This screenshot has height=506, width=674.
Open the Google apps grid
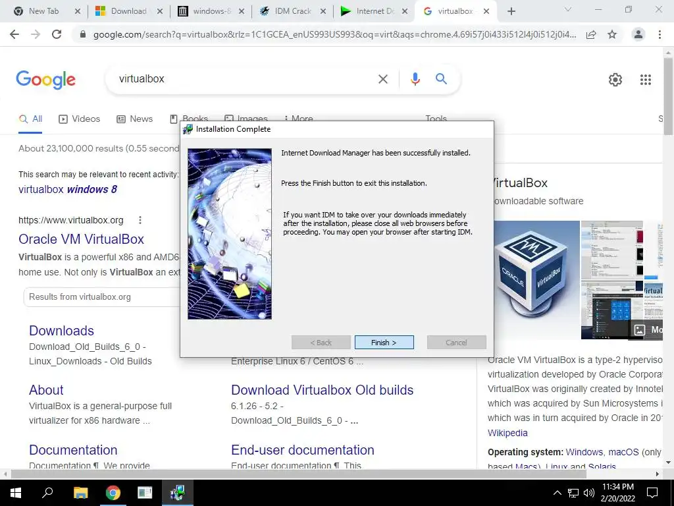point(645,80)
